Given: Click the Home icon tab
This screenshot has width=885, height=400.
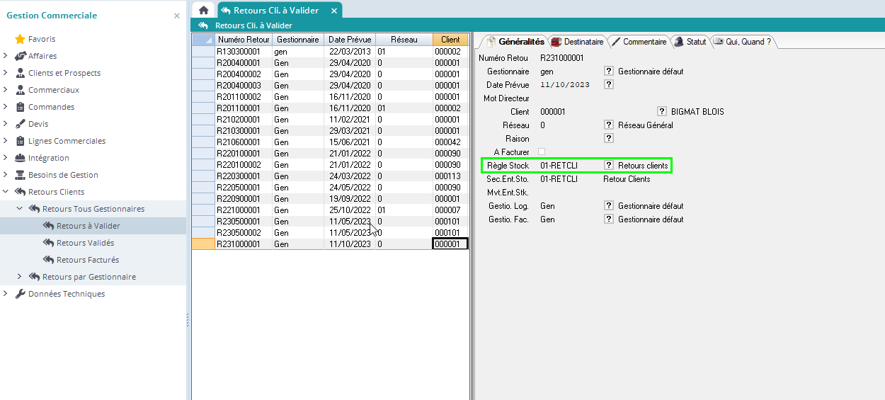Looking at the screenshot, I should pos(204,11).
